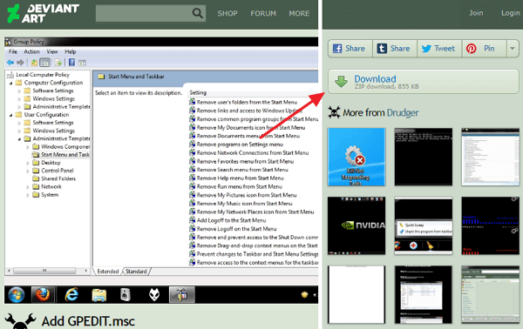Expand the Control Panel folder

(28, 171)
